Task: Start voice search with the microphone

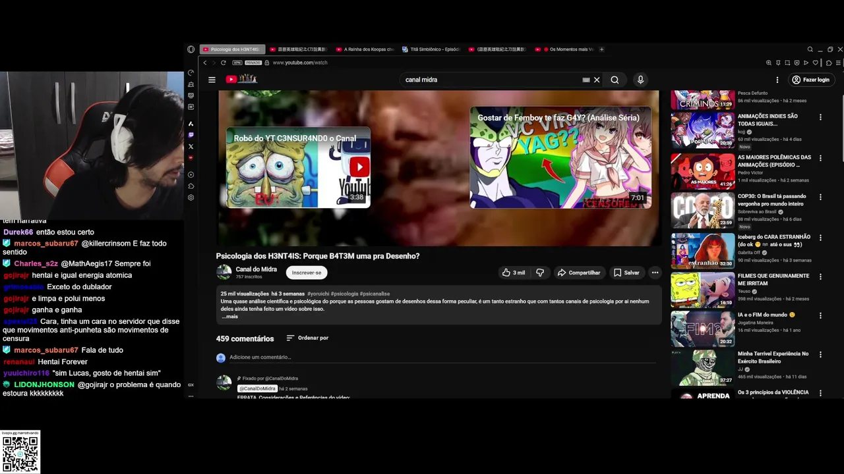Action: click(640, 80)
